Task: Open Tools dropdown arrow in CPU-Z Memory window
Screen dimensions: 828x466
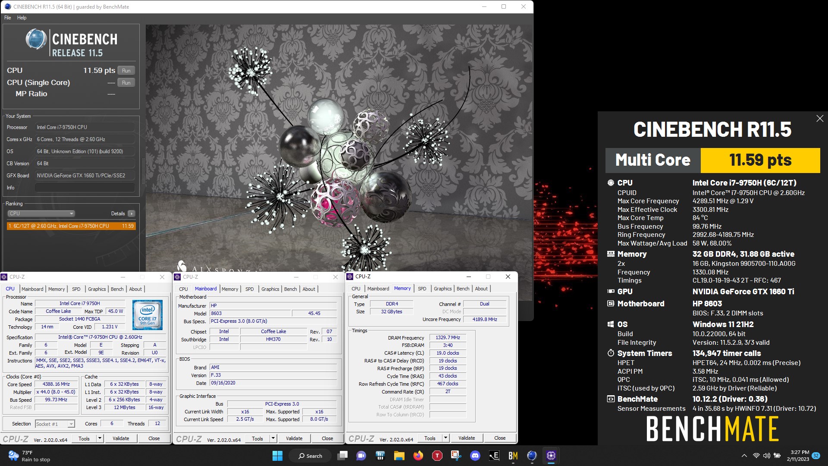Action: (445, 438)
